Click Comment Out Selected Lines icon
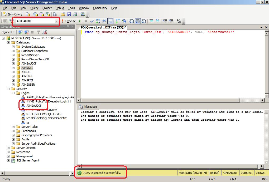 coord(151,21)
